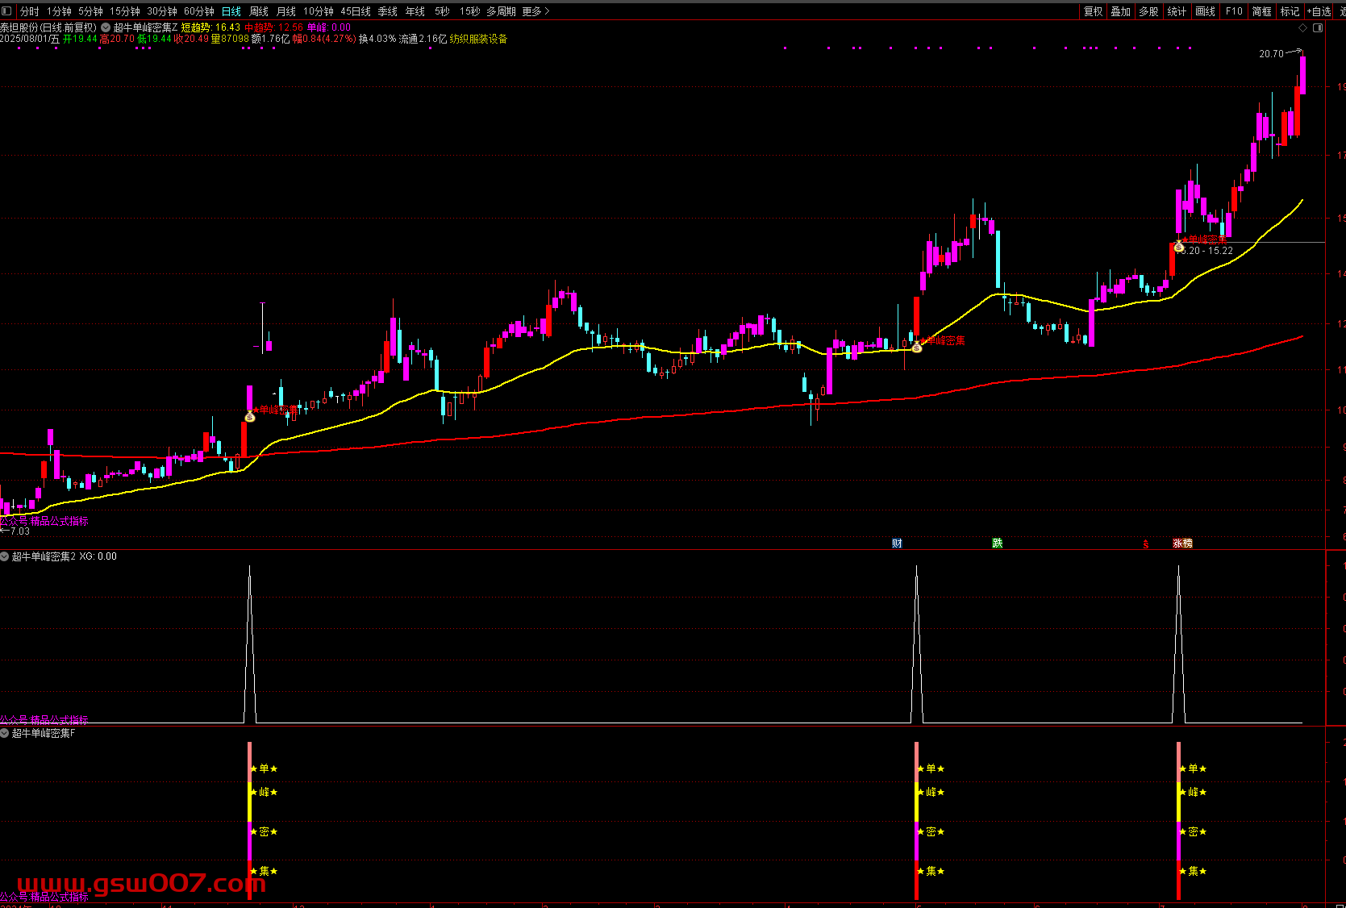Click the 叠加 overlay button
The width and height of the screenshot is (1346, 908).
coord(1121,11)
